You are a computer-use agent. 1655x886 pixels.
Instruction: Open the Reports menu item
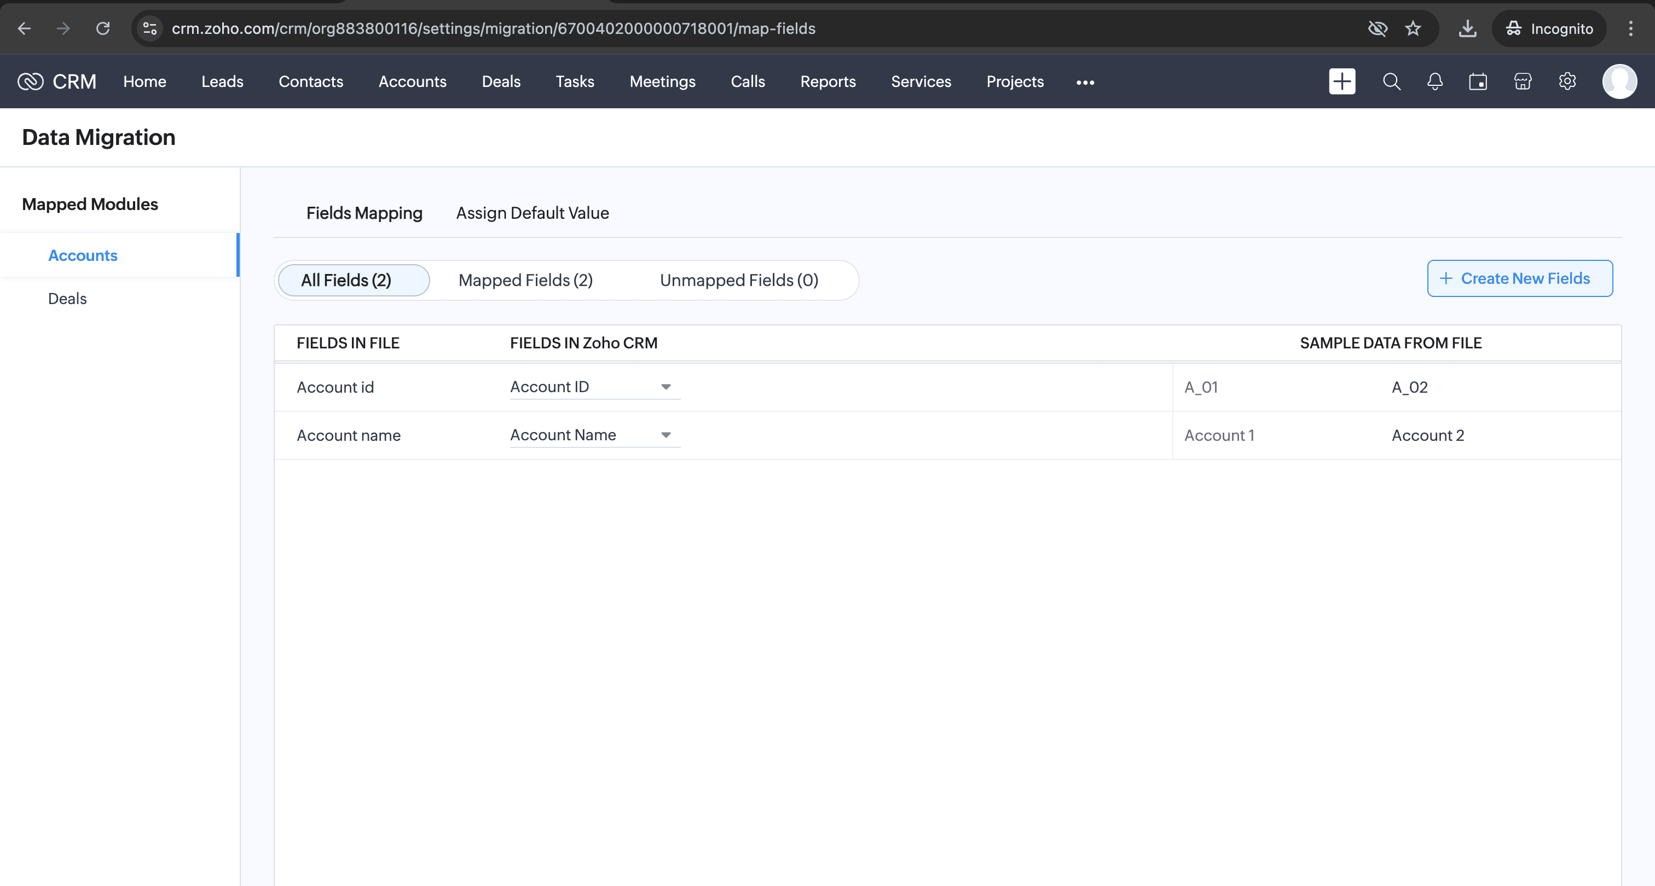827,81
